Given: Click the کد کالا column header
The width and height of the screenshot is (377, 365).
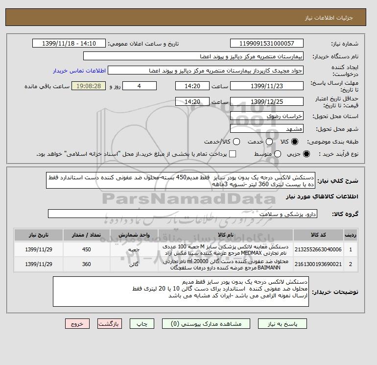Looking at the screenshot, I should (318, 235).
